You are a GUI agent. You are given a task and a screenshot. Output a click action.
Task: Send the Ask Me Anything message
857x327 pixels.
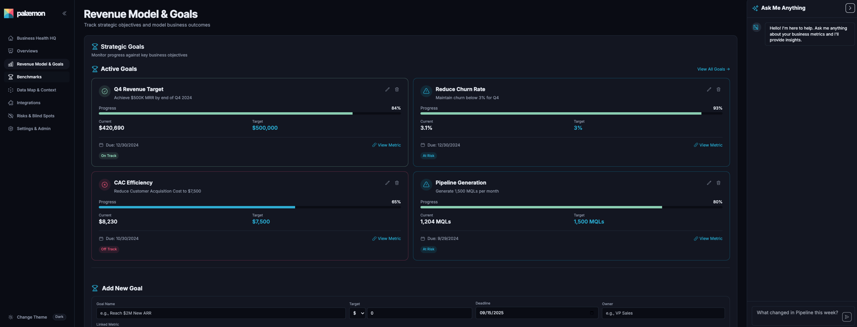click(x=847, y=317)
